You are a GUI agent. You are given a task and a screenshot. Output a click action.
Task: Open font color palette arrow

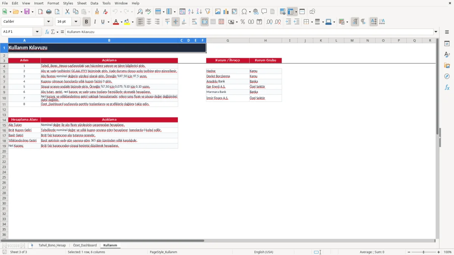click(x=121, y=22)
